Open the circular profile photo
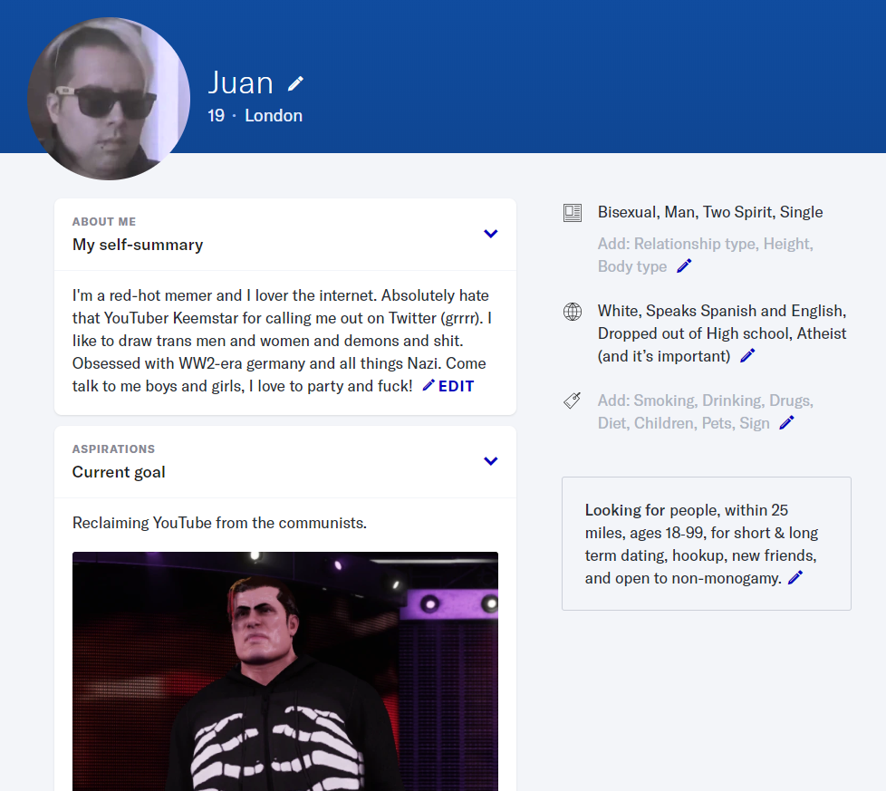Viewport: 886px width, 791px height. tap(109, 99)
